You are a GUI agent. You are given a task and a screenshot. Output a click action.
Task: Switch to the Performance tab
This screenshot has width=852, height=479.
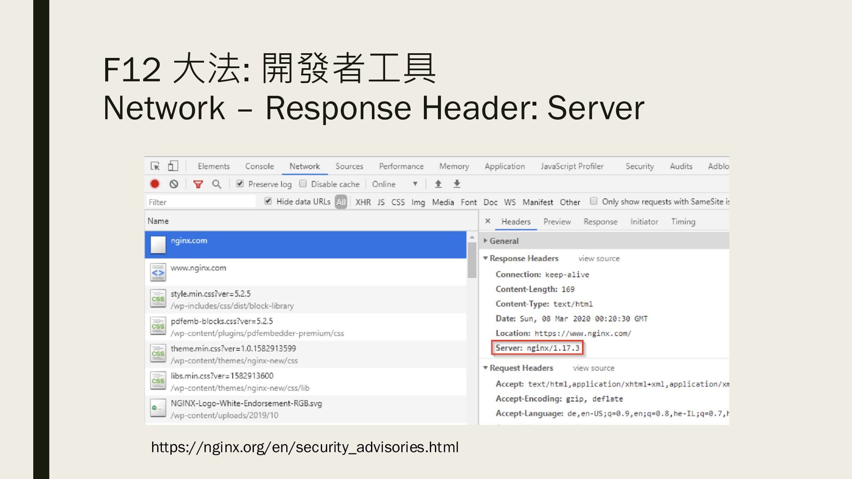click(x=401, y=166)
